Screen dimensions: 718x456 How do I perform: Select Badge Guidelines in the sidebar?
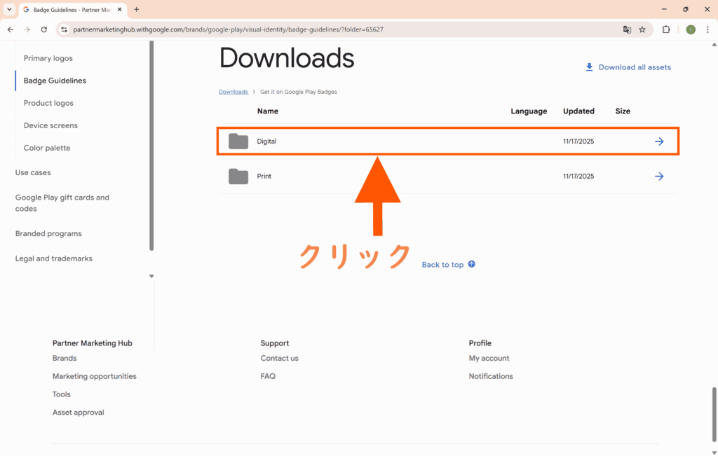tap(55, 81)
